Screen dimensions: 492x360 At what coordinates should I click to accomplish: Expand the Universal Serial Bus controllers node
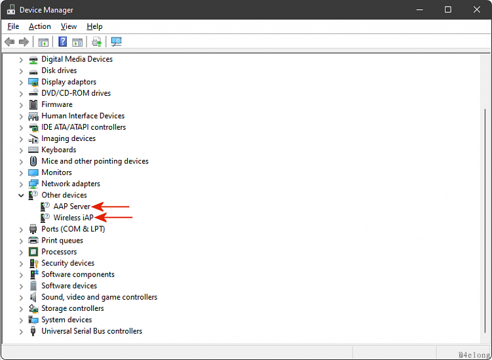click(21, 331)
